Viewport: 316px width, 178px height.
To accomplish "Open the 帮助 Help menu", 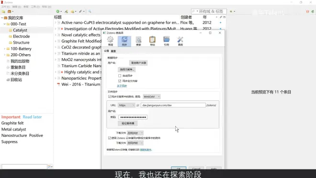I will (46, 7).
